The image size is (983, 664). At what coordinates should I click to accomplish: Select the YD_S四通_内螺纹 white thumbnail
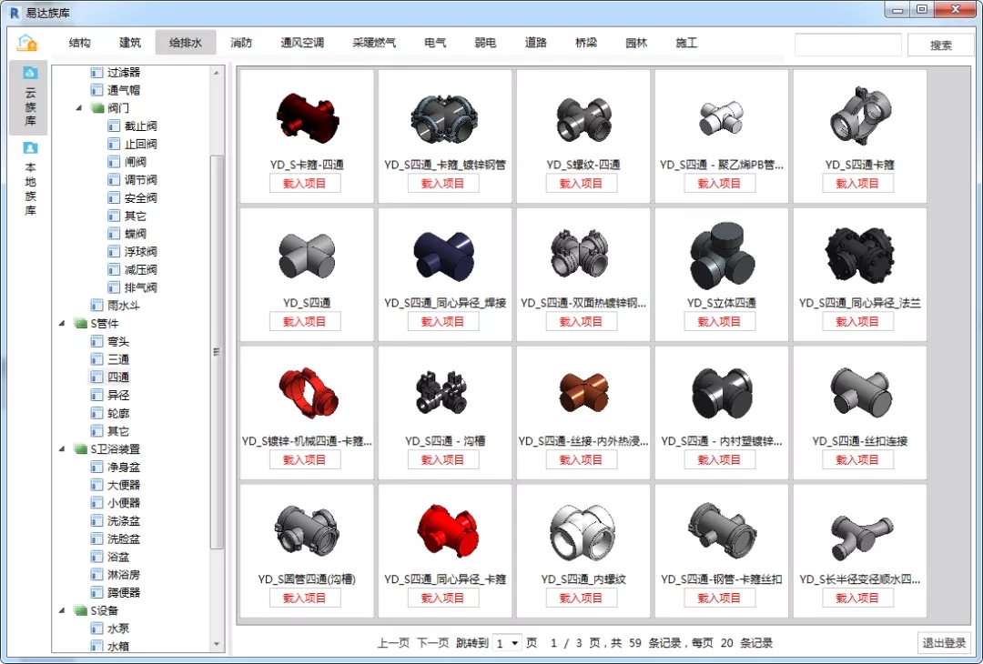click(x=583, y=532)
